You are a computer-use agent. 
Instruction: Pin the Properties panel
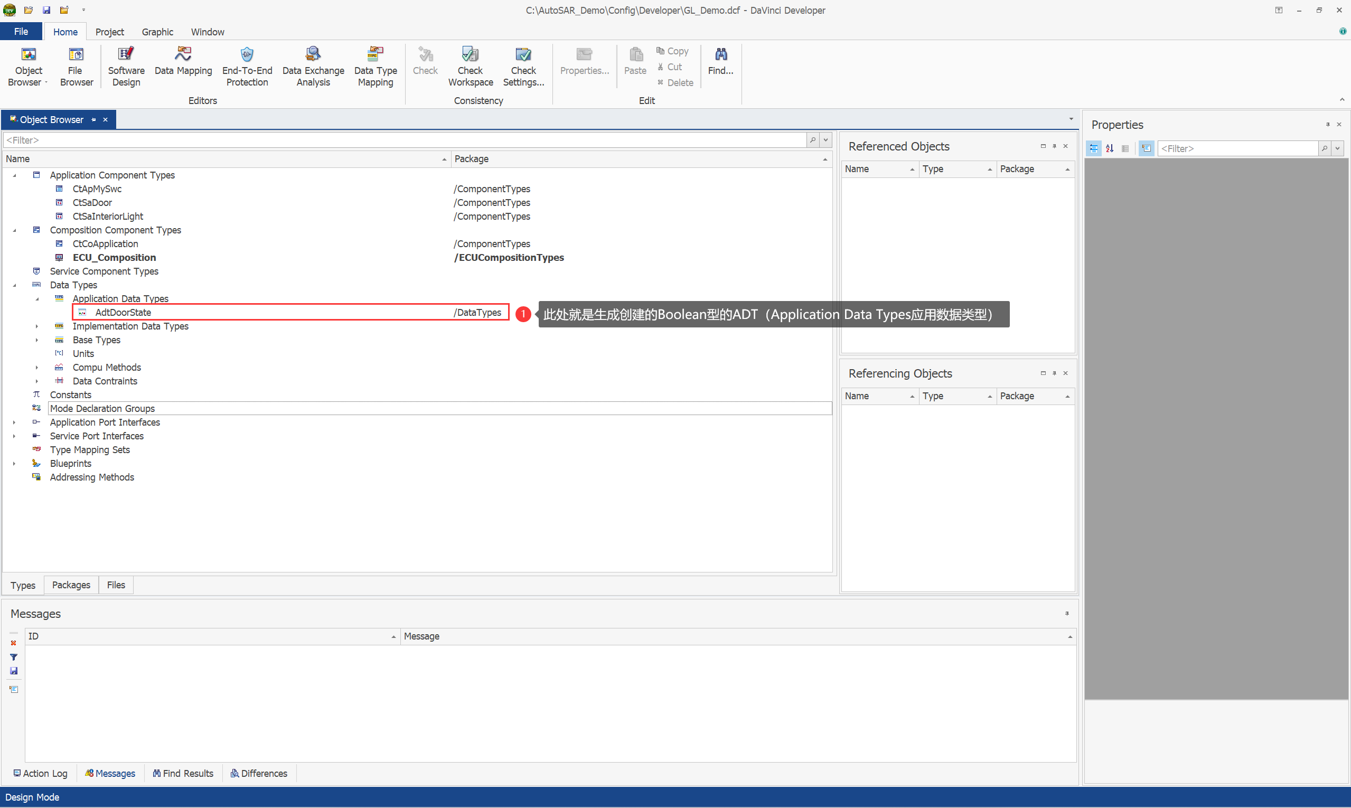(x=1328, y=125)
